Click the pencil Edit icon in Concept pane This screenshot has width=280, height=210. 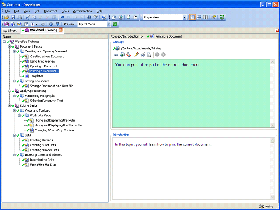tap(136, 55)
